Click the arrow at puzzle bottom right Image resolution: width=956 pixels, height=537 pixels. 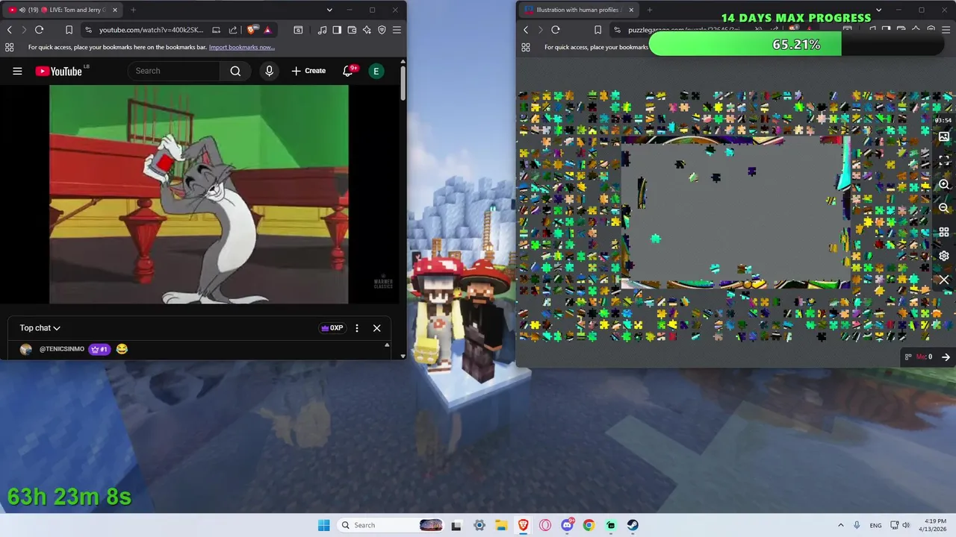946,357
